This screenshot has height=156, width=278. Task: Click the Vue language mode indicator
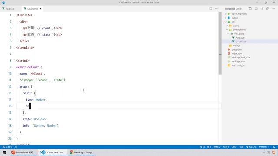click(x=242, y=147)
